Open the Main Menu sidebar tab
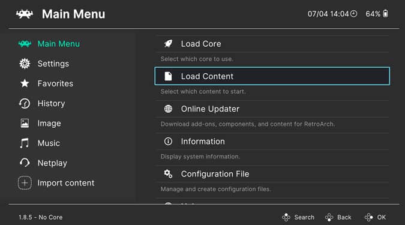The width and height of the screenshot is (405, 225). 59,44
